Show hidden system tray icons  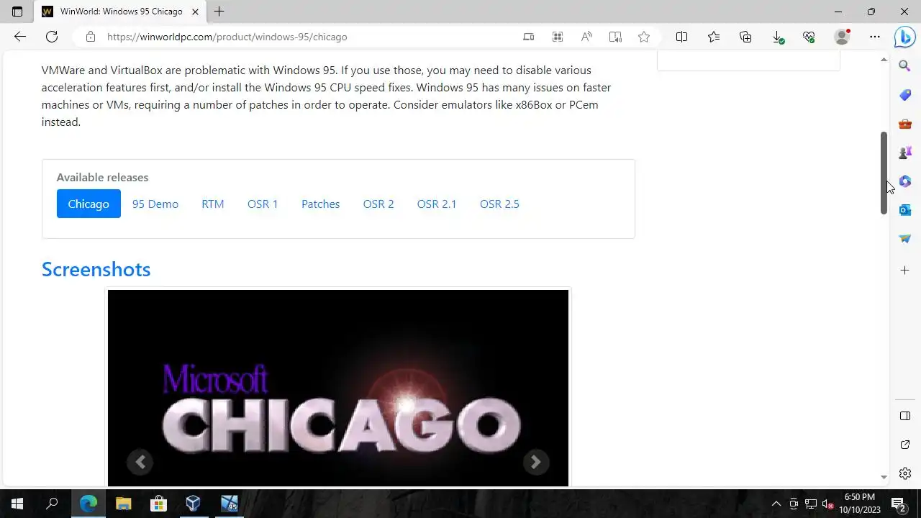pos(776,504)
